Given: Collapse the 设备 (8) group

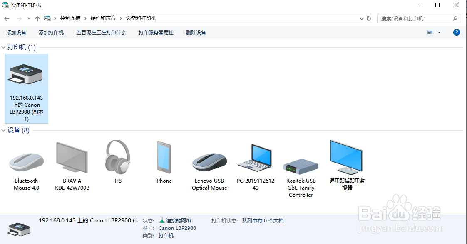Looking at the screenshot, I should tap(4, 130).
